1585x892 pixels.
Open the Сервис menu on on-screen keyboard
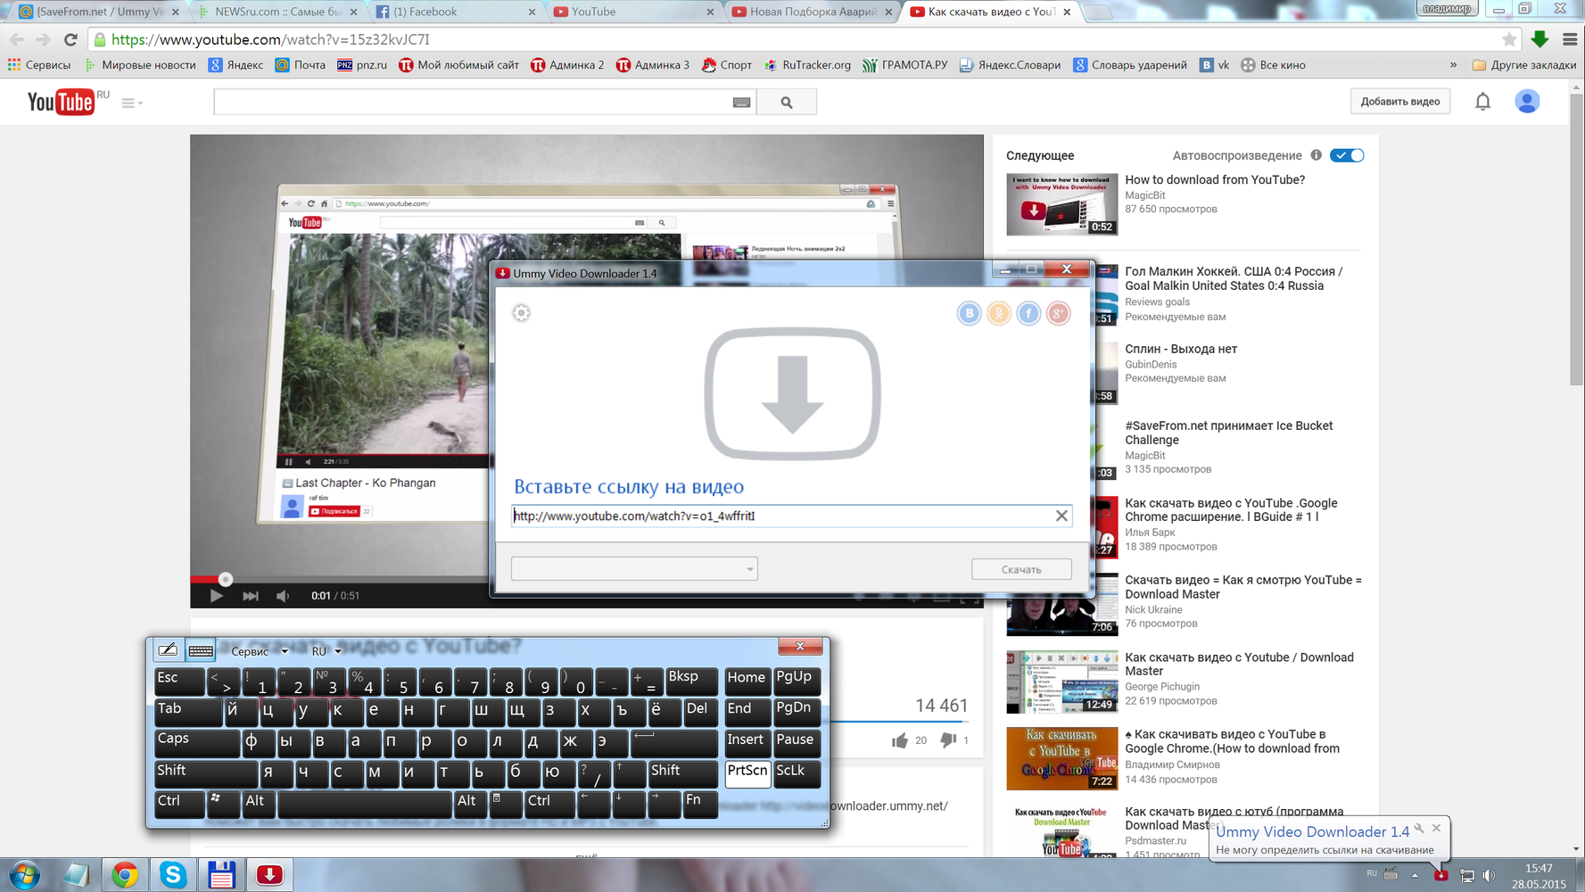[259, 651]
